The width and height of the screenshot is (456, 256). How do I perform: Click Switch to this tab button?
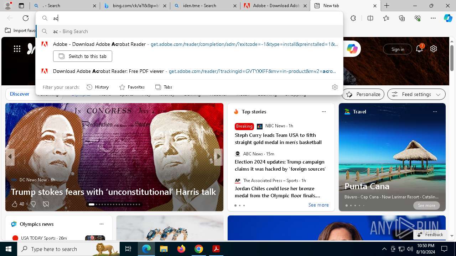[x=83, y=56]
